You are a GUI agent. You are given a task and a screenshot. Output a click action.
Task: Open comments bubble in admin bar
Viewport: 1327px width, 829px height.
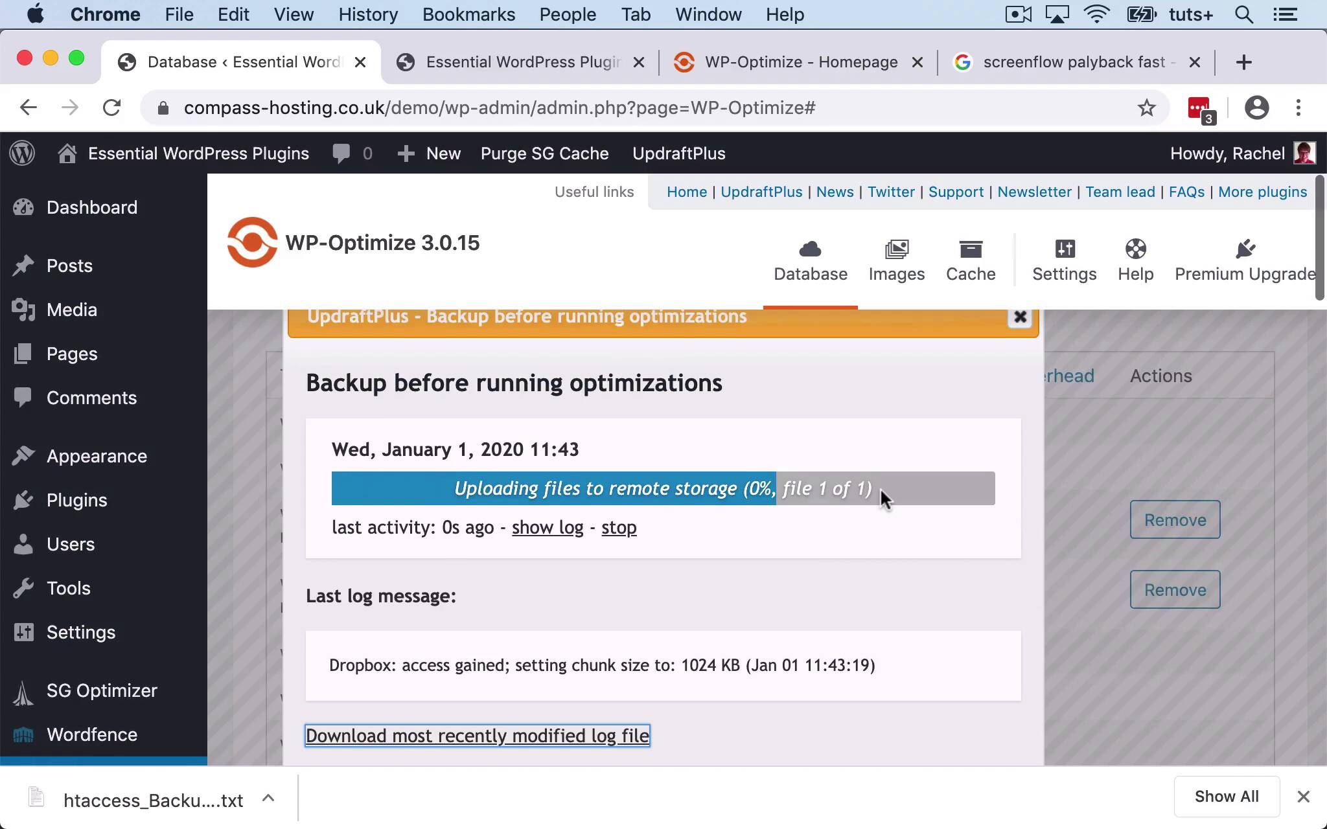click(352, 153)
